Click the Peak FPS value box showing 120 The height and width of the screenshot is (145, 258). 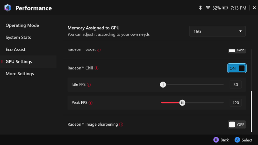pyautogui.click(x=236, y=103)
